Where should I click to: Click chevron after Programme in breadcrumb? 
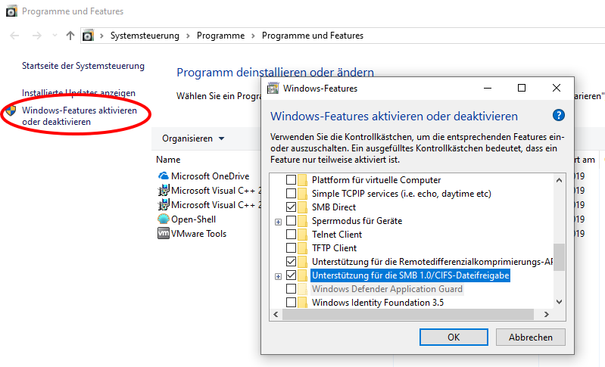pyautogui.click(x=253, y=36)
